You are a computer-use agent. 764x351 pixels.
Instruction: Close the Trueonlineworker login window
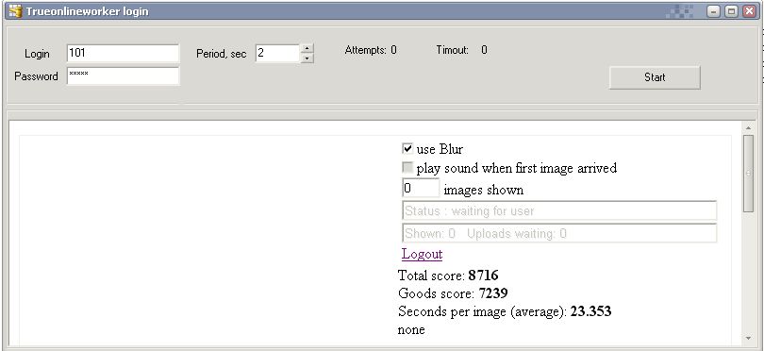coord(749,11)
